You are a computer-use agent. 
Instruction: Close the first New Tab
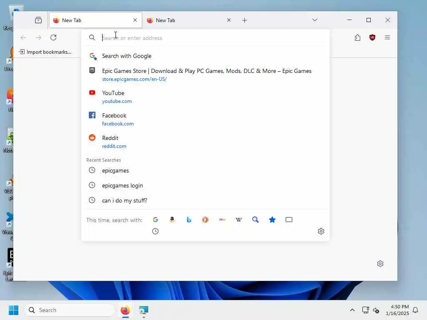coord(135,20)
